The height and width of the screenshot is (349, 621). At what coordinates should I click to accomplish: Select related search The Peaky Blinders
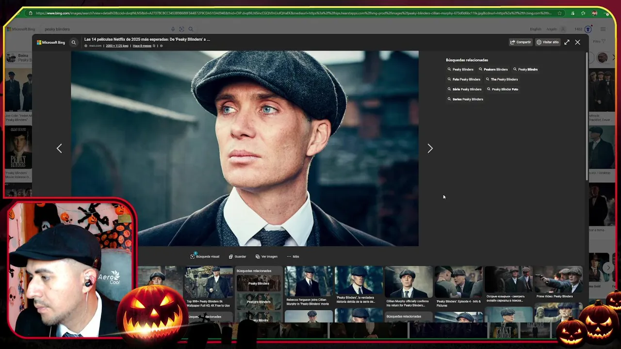tap(502, 79)
